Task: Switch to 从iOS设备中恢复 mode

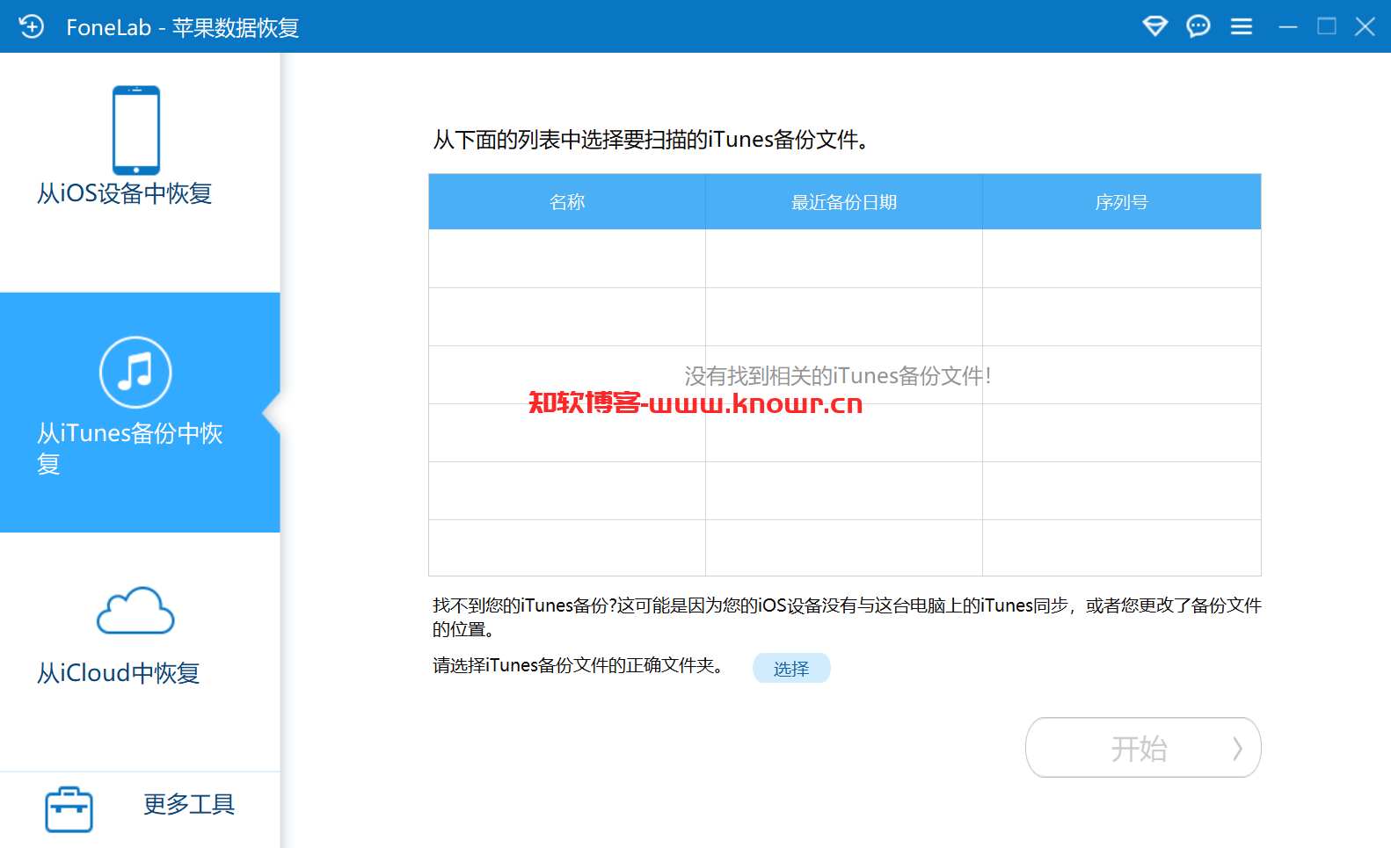Action: (x=140, y=172)
